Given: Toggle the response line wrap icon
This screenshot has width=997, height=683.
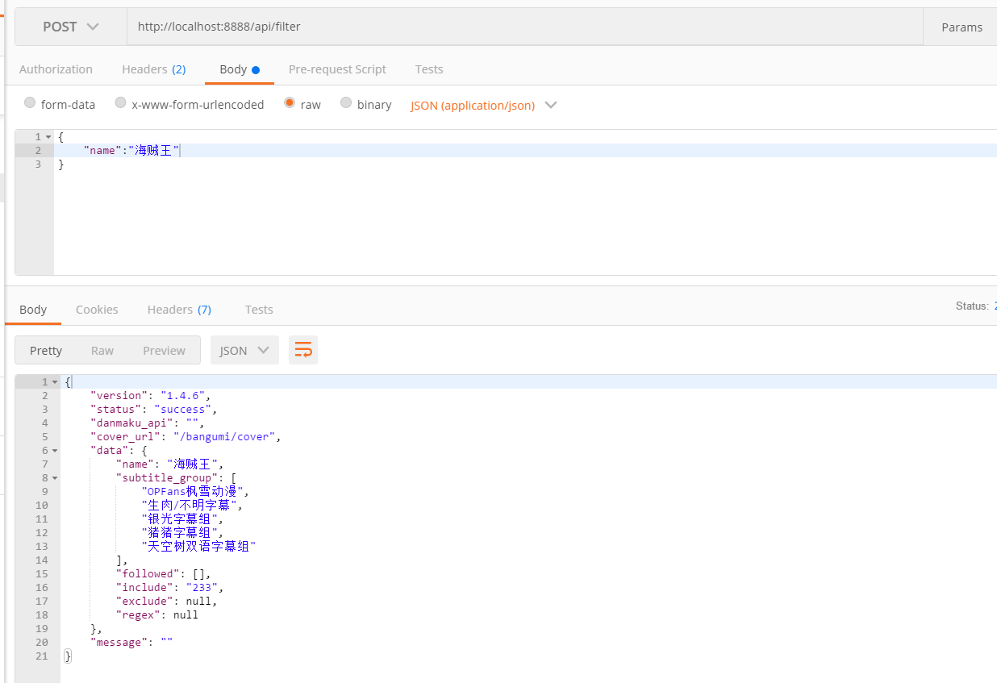Looking at the screenshot, I should click(x=303, y=350).
